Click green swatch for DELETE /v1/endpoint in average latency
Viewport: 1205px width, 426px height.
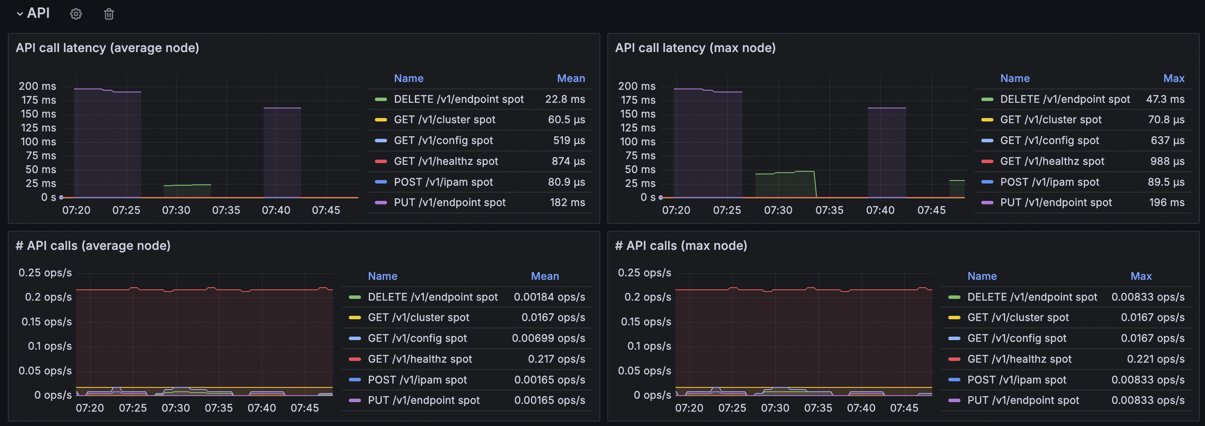click(381, 99)
